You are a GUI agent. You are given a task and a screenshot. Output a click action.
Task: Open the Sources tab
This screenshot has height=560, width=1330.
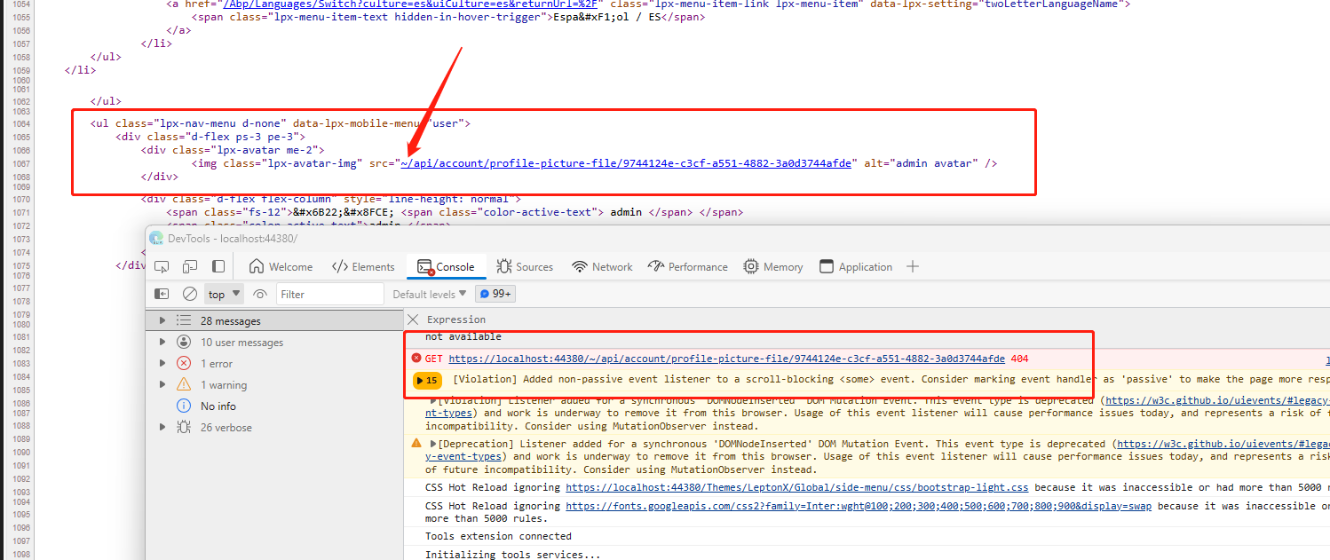pos(525,266)
